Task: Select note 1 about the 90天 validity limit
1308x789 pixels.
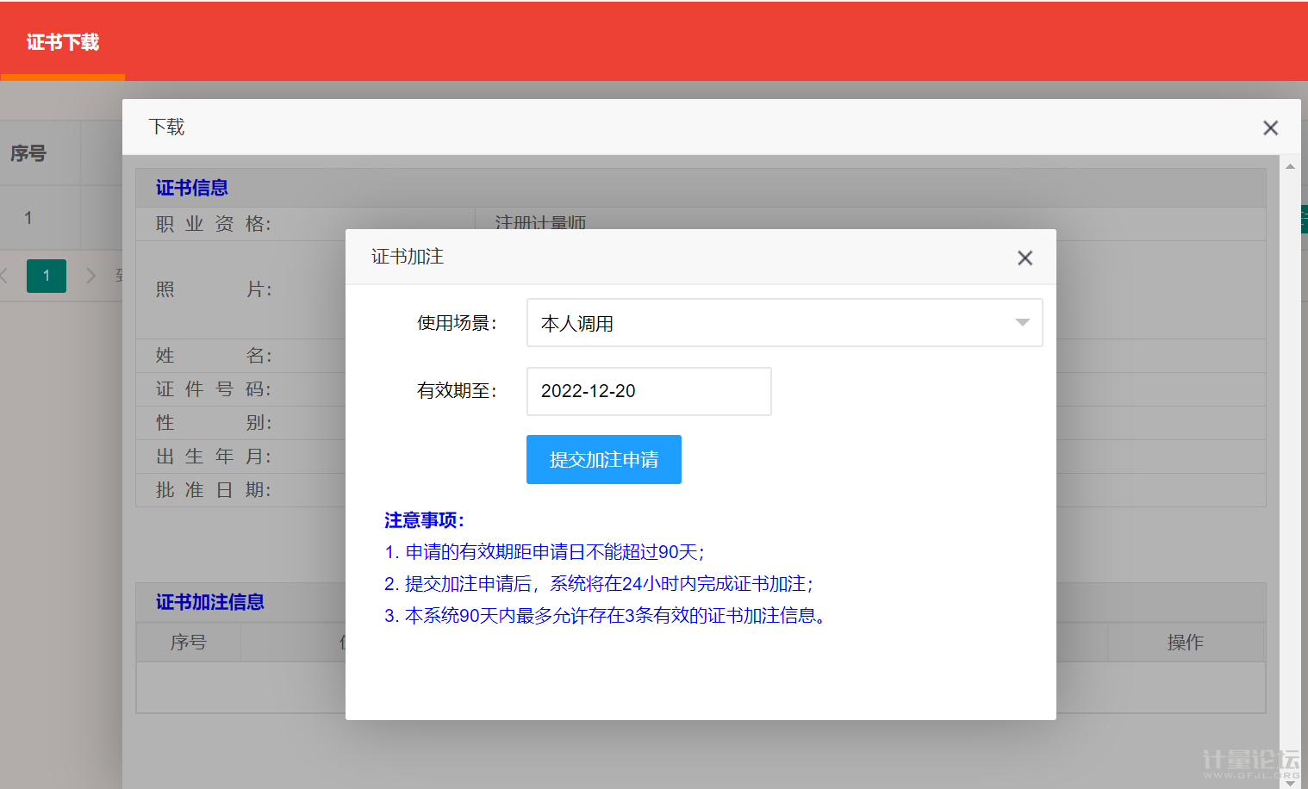Action: point(545,552)
